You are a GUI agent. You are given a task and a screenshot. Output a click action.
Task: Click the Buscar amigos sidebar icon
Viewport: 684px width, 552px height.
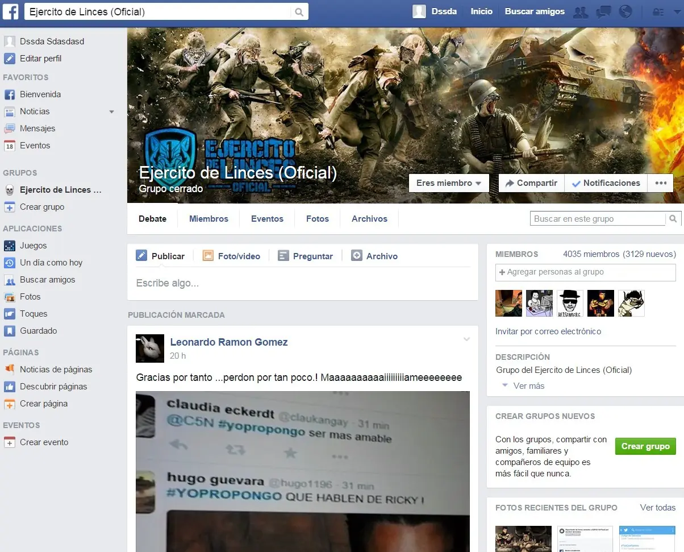coord(9,280)
